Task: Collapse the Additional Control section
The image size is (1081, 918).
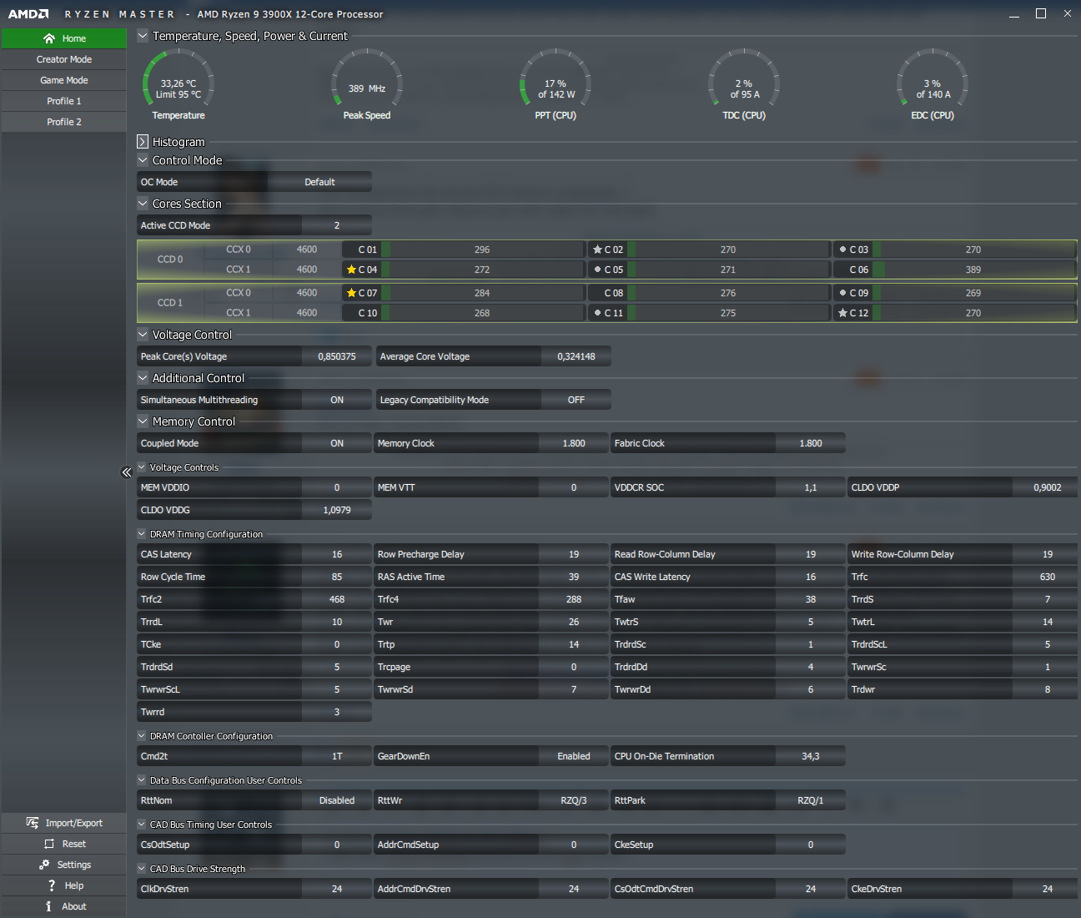Action: pyautogui.click(x=143, y=378)
